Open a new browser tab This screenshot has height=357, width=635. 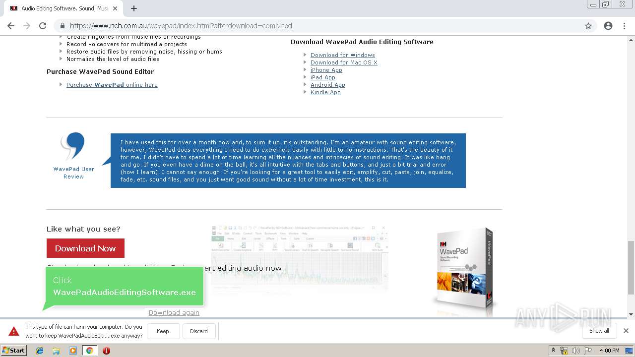134,8
